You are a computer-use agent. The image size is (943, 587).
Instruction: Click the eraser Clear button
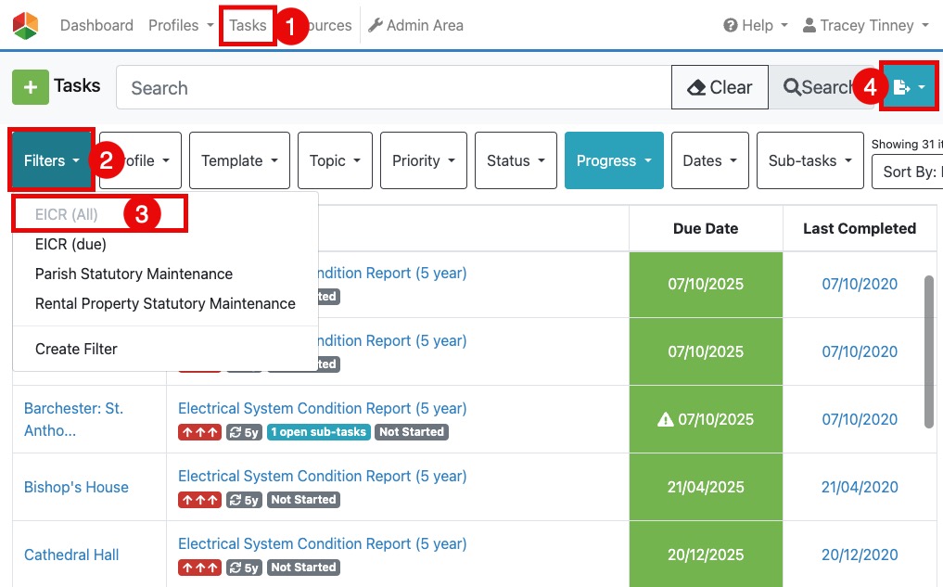tap(720, 87)
